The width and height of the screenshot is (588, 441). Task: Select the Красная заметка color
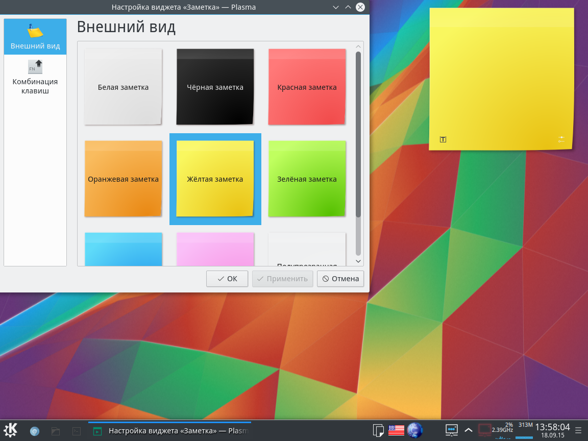pyautogui.click(x=307, y=87)
